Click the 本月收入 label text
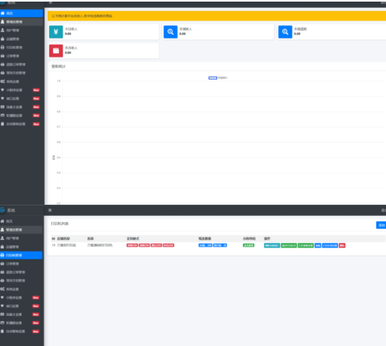386x346 pixels. pyautogui.click(x=71, y=48)
